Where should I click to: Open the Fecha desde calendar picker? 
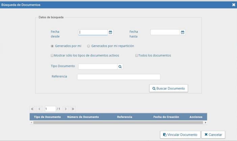click(x=110, y=32)
